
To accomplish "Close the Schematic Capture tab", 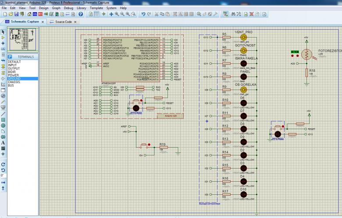I will (x=43, y=21).
